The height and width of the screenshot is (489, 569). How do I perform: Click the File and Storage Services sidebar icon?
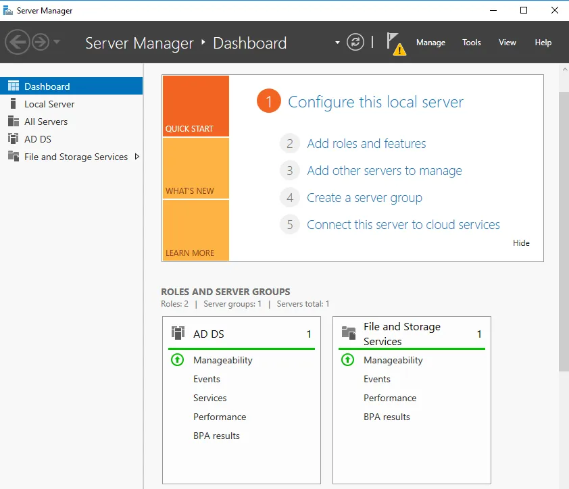point(14,156)
